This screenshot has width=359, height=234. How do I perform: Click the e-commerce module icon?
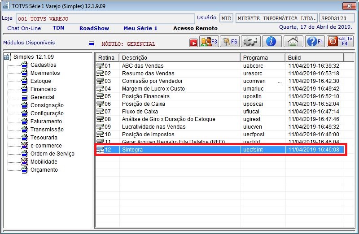(x=25, y=146)
